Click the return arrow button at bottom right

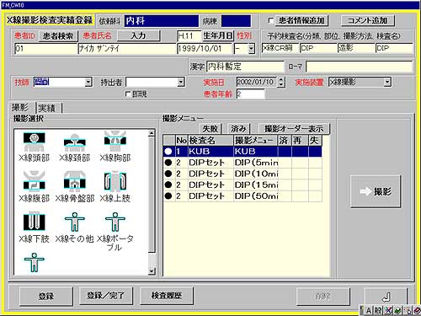tap(386, 297)
